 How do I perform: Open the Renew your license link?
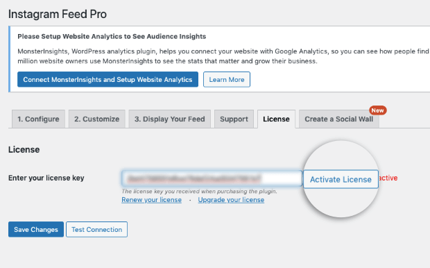click(151, 200)
